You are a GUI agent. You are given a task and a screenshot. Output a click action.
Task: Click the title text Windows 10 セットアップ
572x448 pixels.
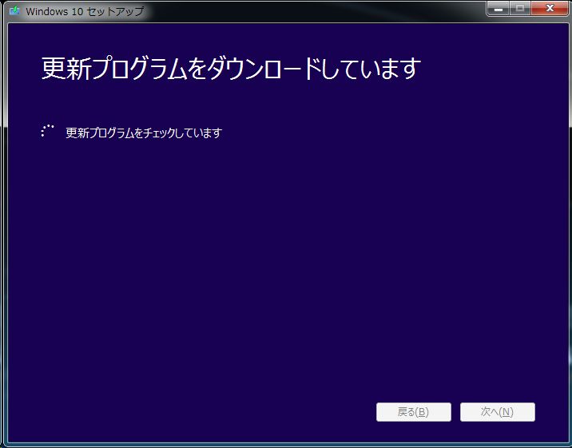85,11
